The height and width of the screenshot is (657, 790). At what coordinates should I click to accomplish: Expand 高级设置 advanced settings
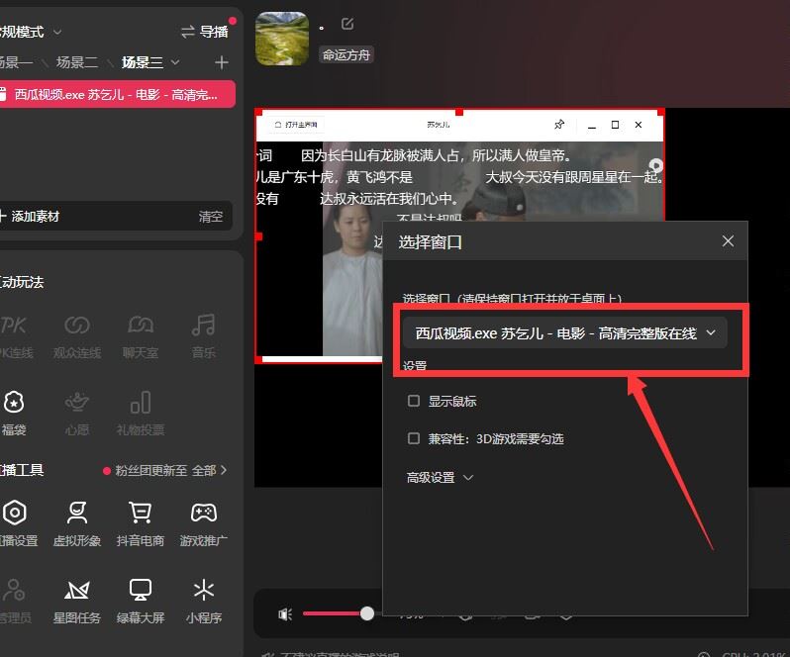440,477
